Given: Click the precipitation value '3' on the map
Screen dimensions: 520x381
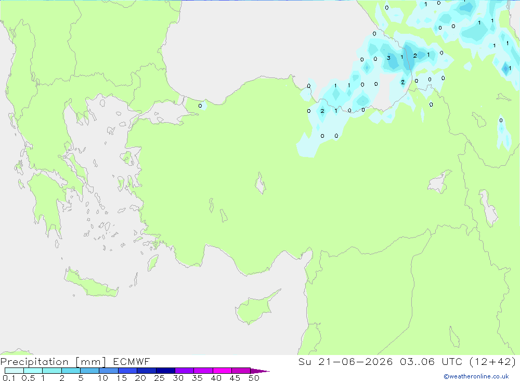Looking at the screenshot, I should (x=388, y=58).
